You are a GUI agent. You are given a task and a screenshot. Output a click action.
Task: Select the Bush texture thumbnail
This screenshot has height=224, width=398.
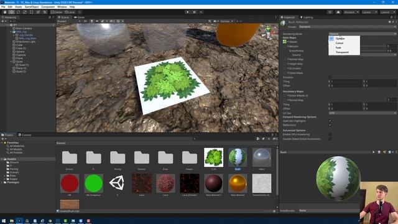tap(213, 157)
